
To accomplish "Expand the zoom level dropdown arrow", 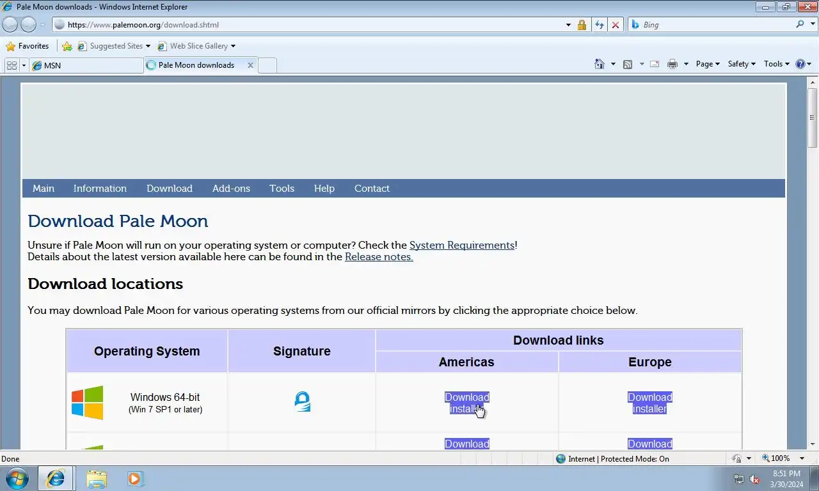I will point(802,458).
